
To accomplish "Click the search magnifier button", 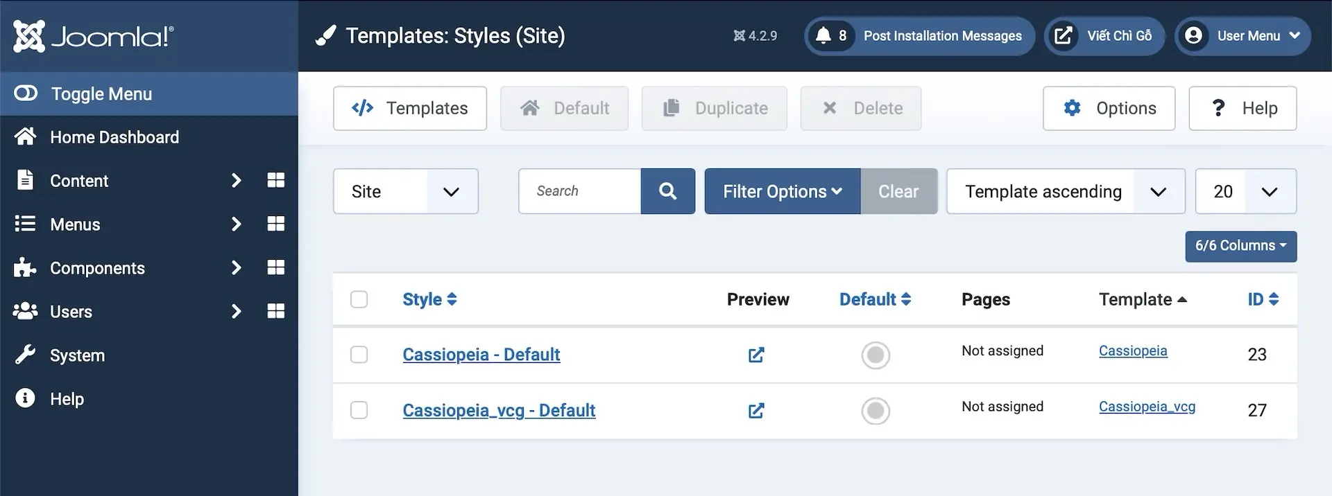I will 667,191.
